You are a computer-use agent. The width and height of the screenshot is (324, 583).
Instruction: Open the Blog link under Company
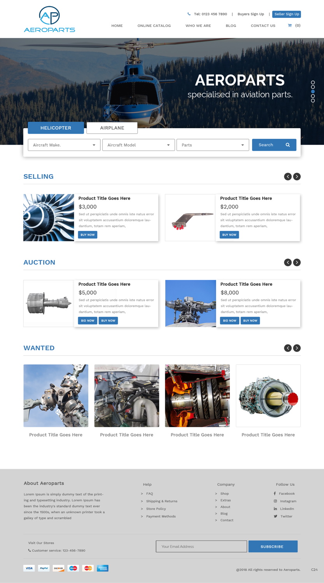[224, 513]
